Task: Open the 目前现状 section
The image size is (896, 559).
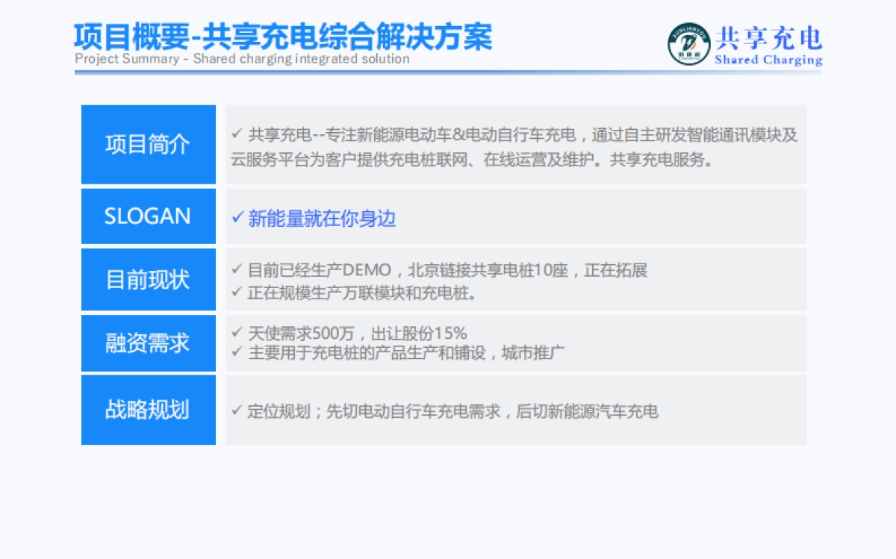Action: coord(148,280)
